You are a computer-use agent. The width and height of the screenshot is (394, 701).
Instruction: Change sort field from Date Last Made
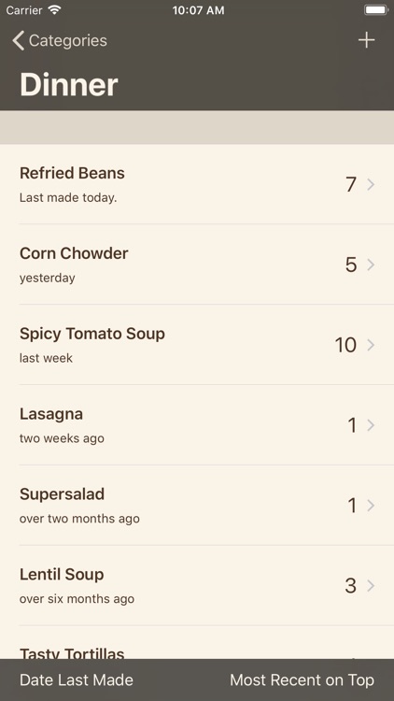(x=77, y=680)
